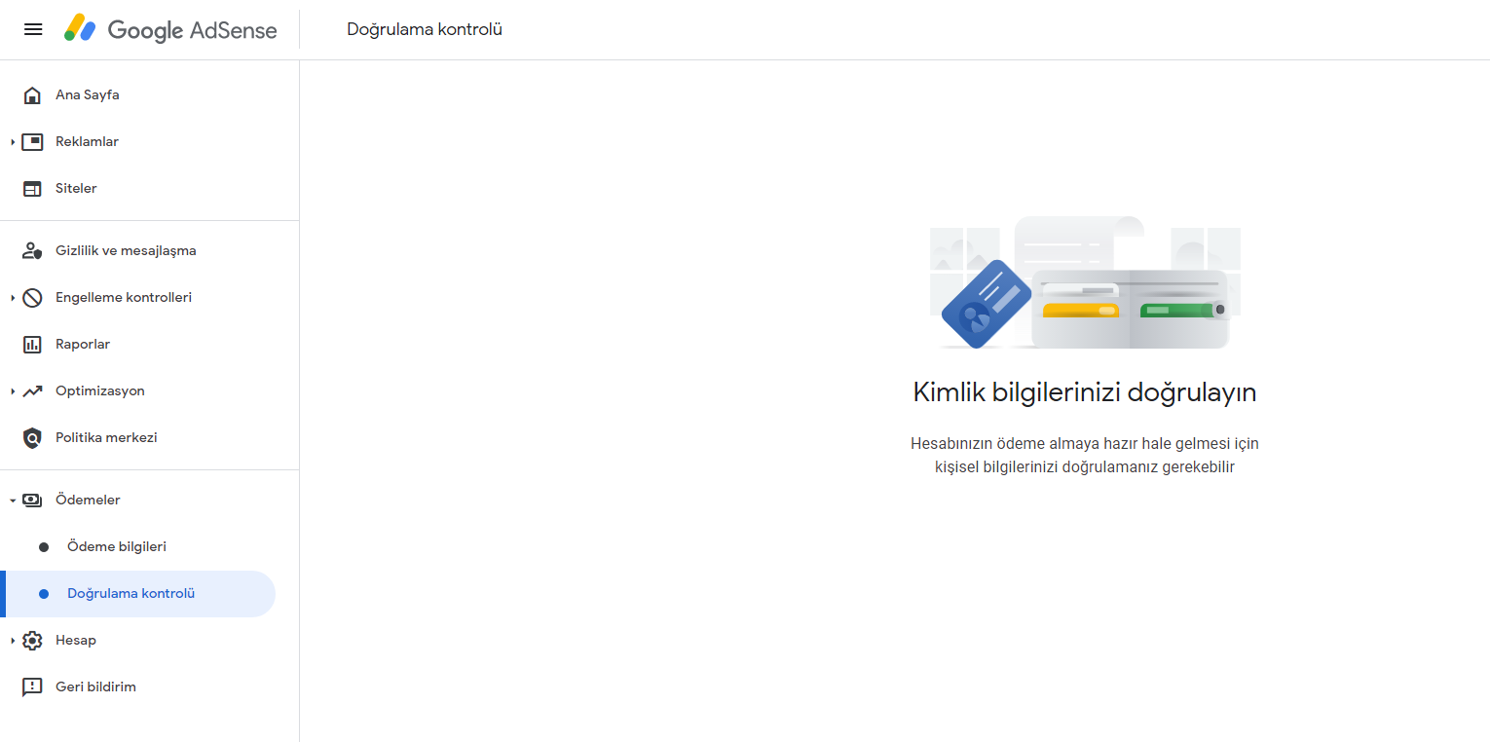
Task: Expand the Reklamlar section arrow
Action: (x=13, y=142)
